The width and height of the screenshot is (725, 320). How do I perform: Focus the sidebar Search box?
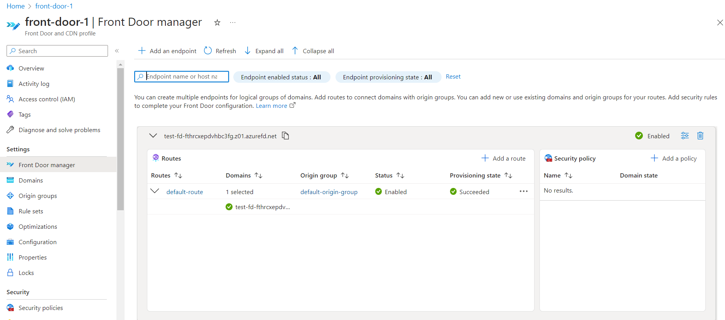coord(57,51)
